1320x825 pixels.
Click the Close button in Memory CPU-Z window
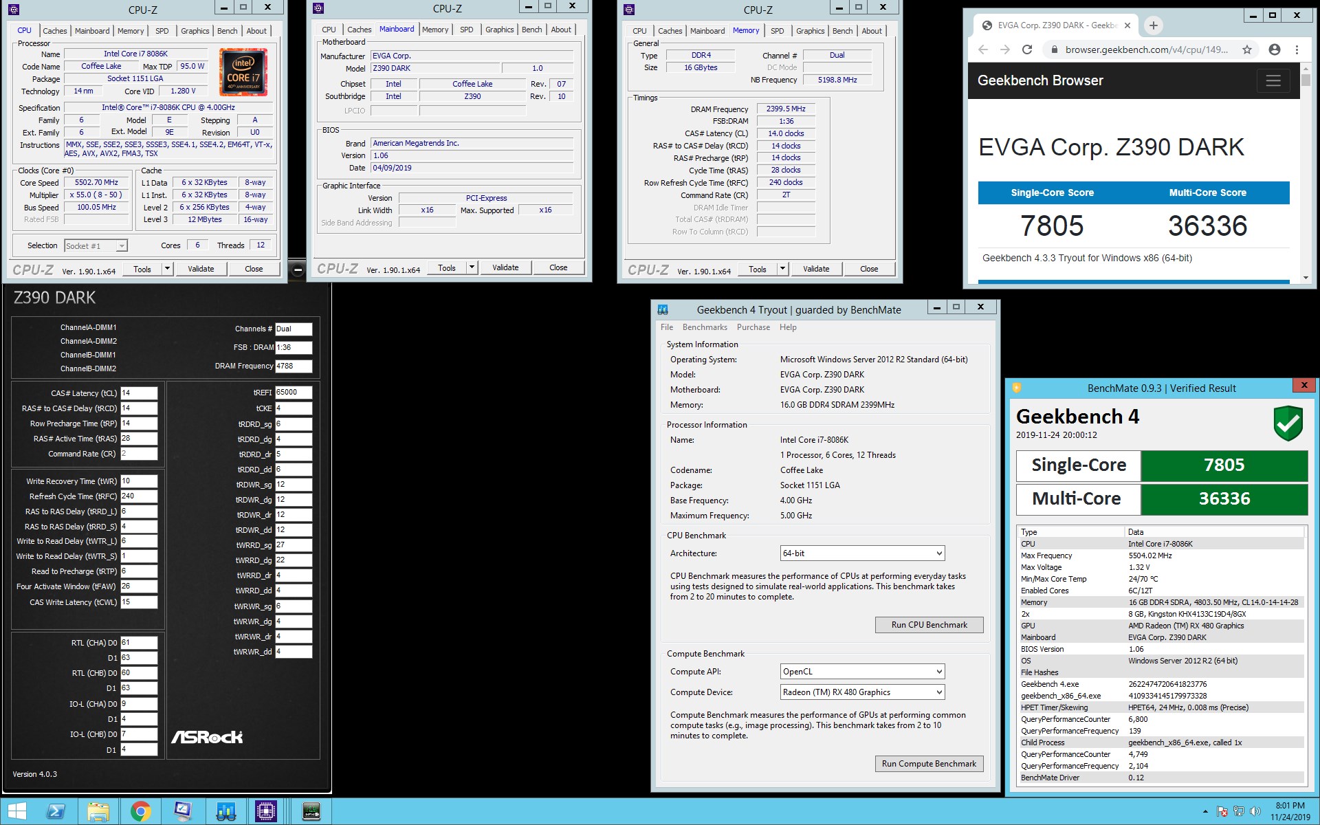click(x=869, y=269)
